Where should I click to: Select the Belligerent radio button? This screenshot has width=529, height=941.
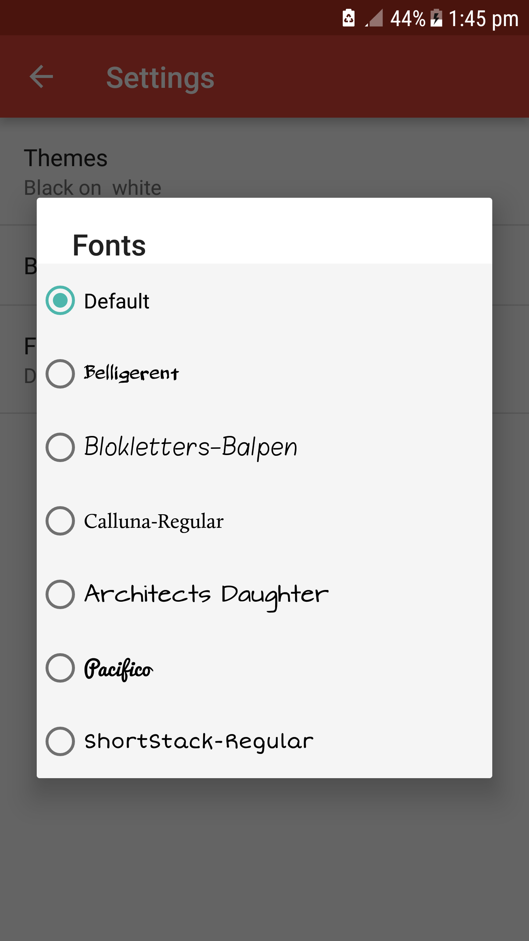60,374
